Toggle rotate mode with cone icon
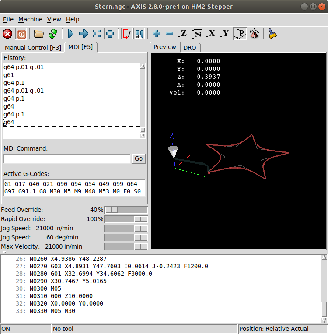Screen dimensions: 328x334 click(x=254, y=34)
